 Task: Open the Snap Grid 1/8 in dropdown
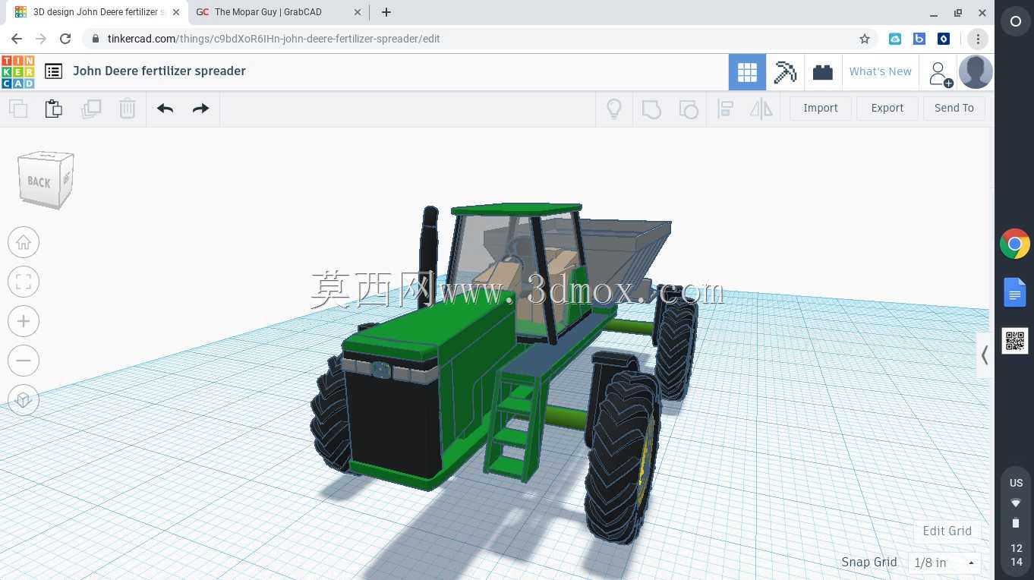(x=944, y=563)
